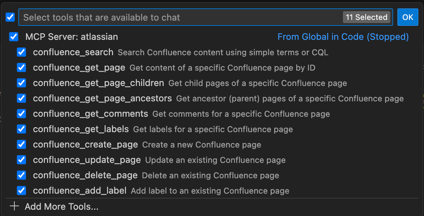Disable the confluence_search tool checkbox
This screenshot has height=216, width=424.
21,52
